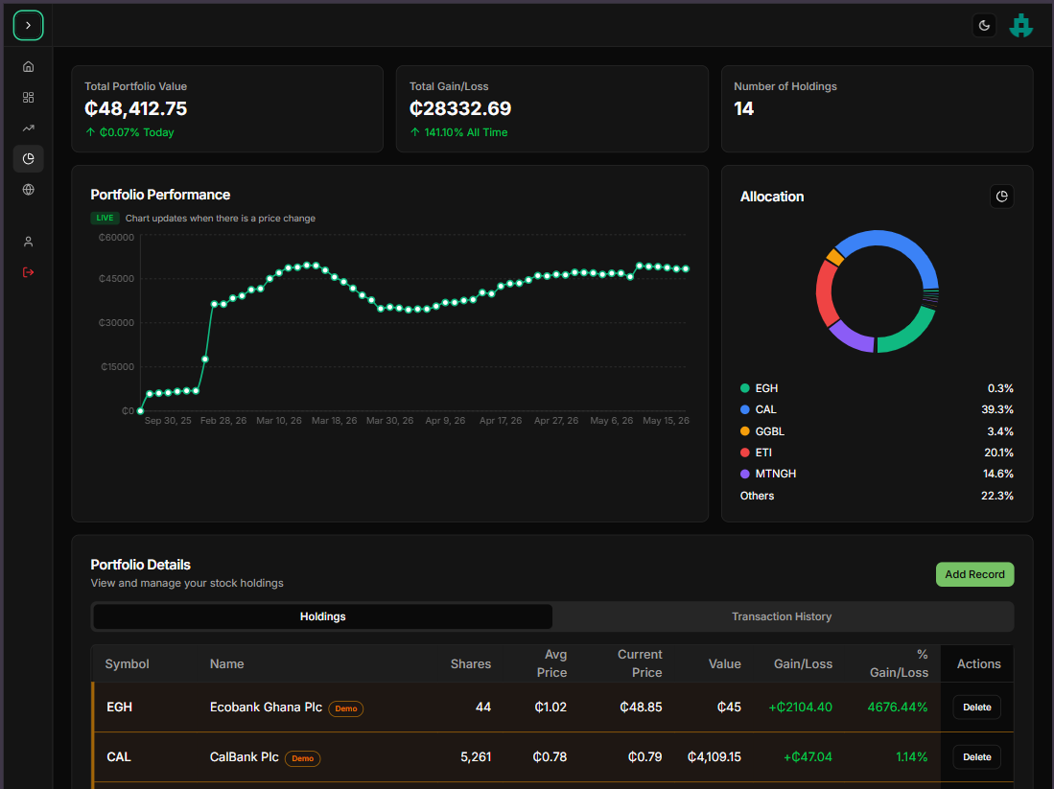Screen dimensions: 1054x789
Task: Delete the EGH holding row
Action: (x=976, y=707)
